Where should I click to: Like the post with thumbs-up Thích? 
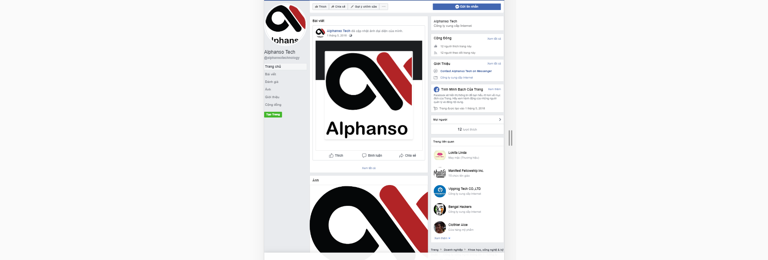pyautogui.click(x=336, y=155)
